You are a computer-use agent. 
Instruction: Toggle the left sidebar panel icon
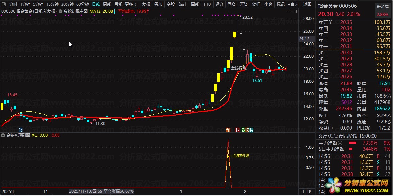point(4,4)
